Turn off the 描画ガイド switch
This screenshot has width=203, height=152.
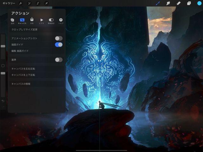(59, 45)
